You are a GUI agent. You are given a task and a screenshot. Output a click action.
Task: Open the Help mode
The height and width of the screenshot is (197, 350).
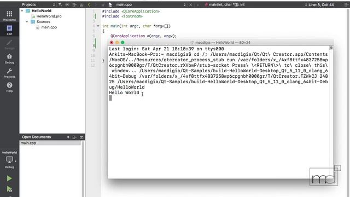point(9,87)
